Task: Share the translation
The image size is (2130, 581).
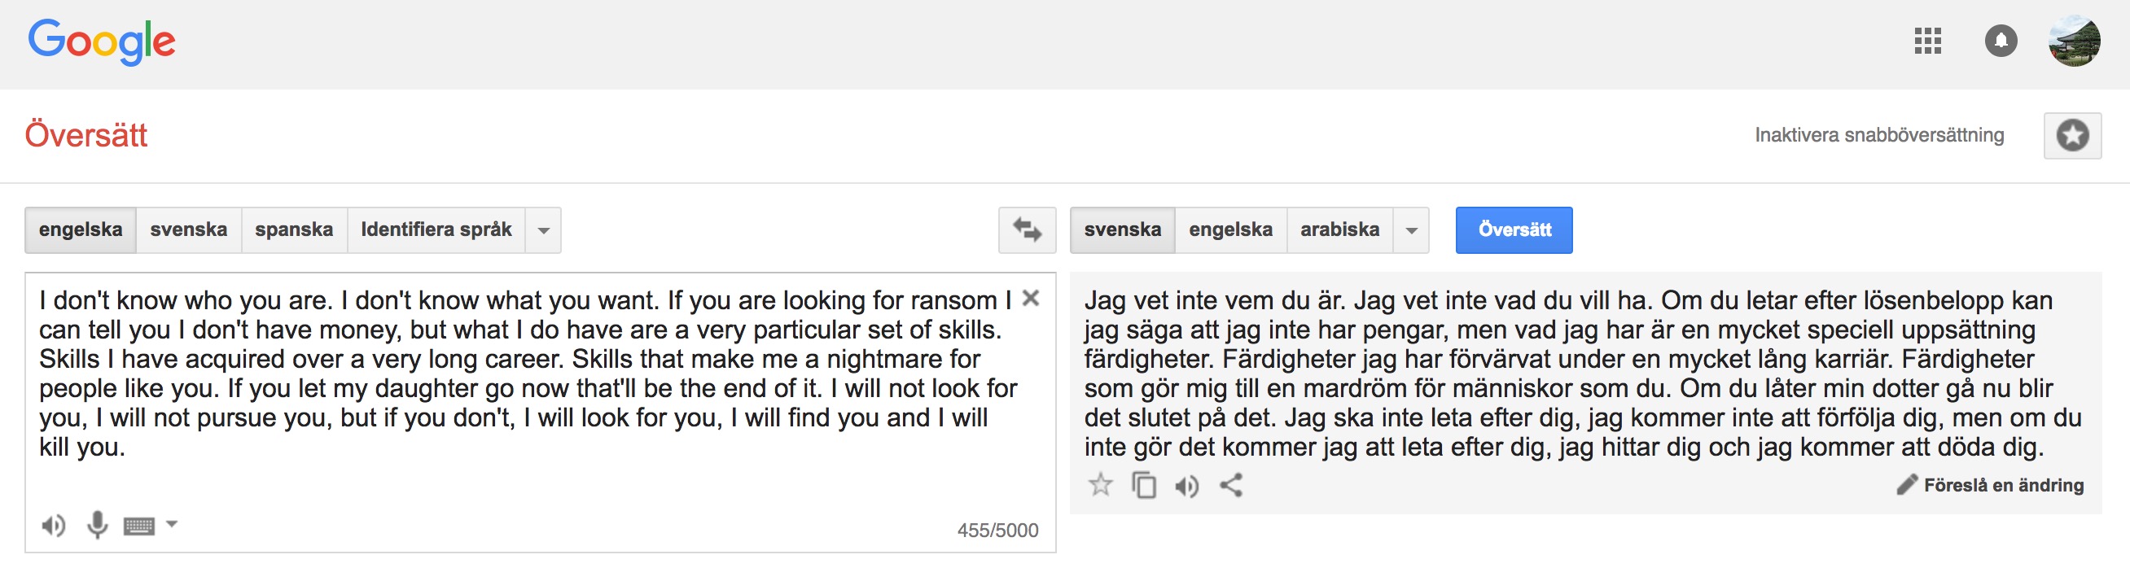Action: (x=1231, y=485)
